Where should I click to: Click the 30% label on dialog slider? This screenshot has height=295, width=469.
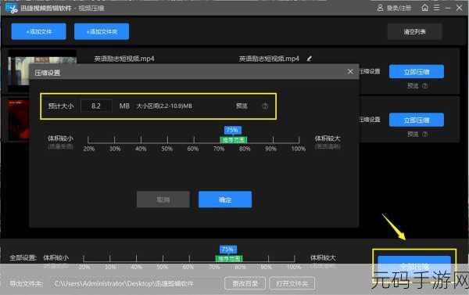(115, 149)
